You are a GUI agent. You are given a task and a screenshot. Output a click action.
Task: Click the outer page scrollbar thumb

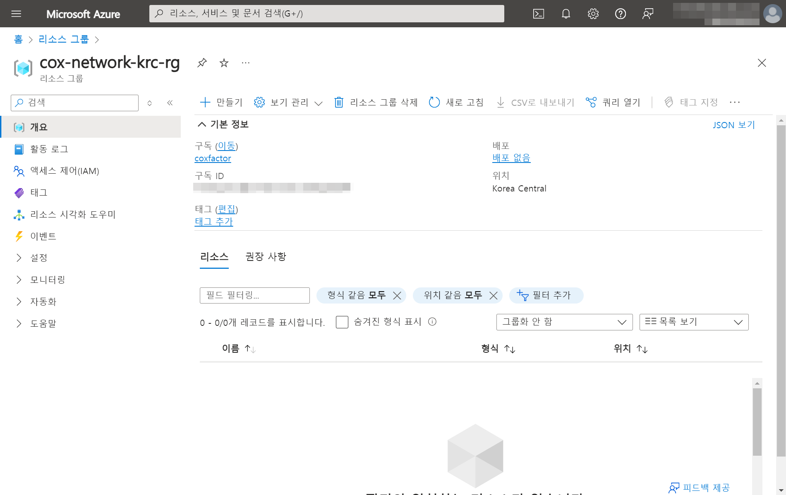(781, 291)
